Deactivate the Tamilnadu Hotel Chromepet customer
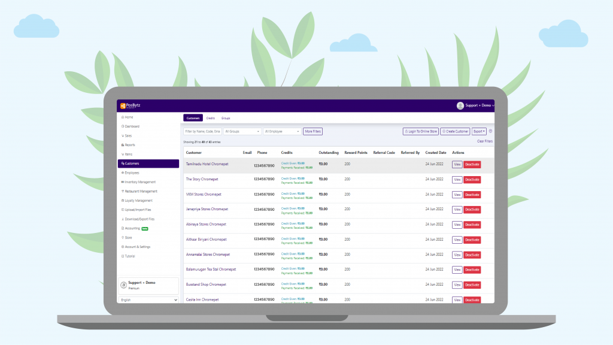This screenshot has height=345, width=613. click(x=472, y=164)
